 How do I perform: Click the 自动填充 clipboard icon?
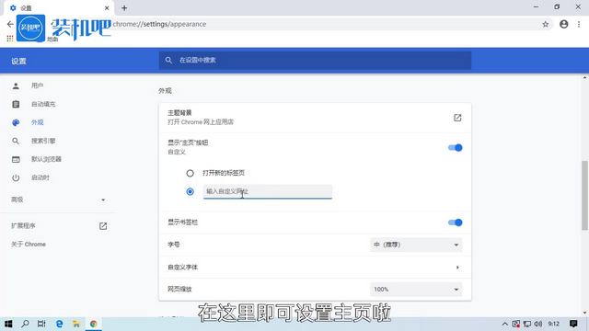[16, 104]
